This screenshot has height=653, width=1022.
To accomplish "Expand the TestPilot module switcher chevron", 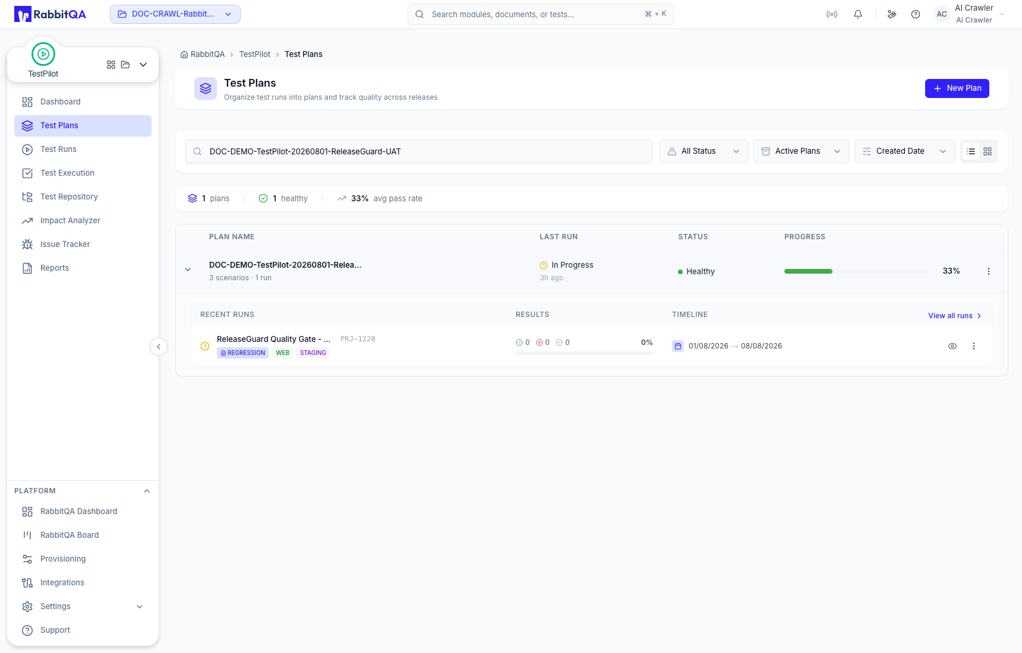I will coord(143,65).
